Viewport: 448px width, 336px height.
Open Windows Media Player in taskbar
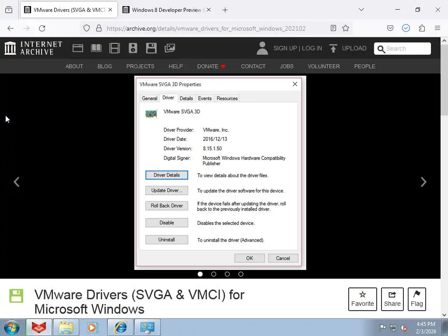tap(92, 327)
